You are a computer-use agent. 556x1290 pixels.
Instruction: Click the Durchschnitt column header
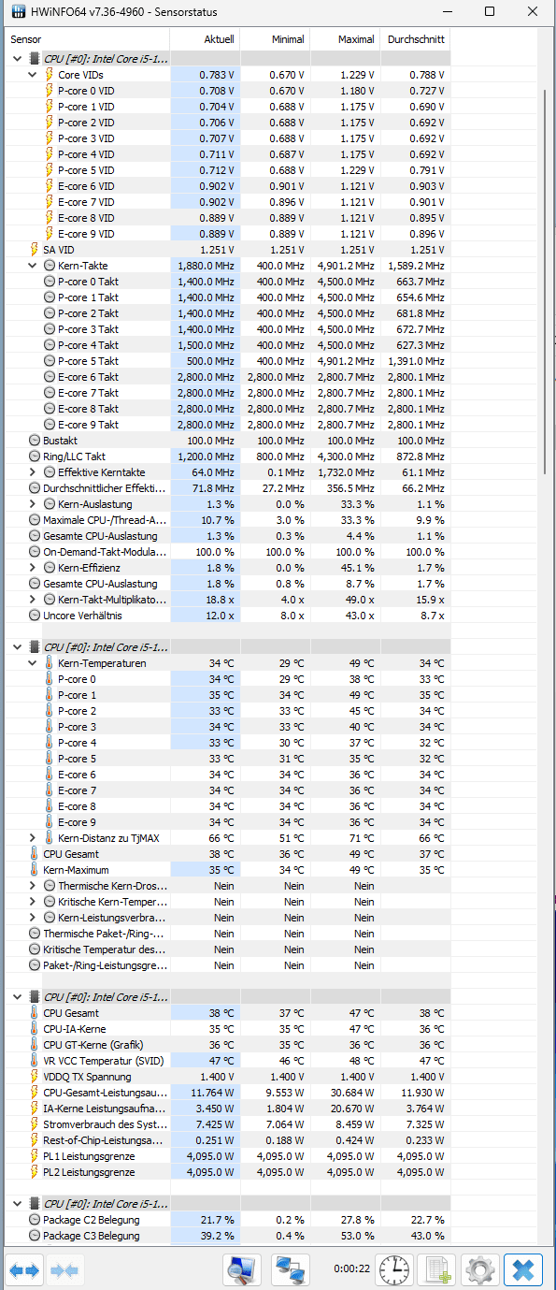[x=415, y=39]
